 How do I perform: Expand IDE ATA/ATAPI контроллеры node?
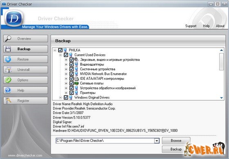(66, 78)
